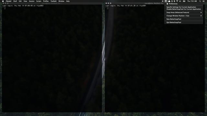Select Disable BetterSnapTool For Current Application
The height and width of the screenshot is (116, 207).
coord(184,9)
